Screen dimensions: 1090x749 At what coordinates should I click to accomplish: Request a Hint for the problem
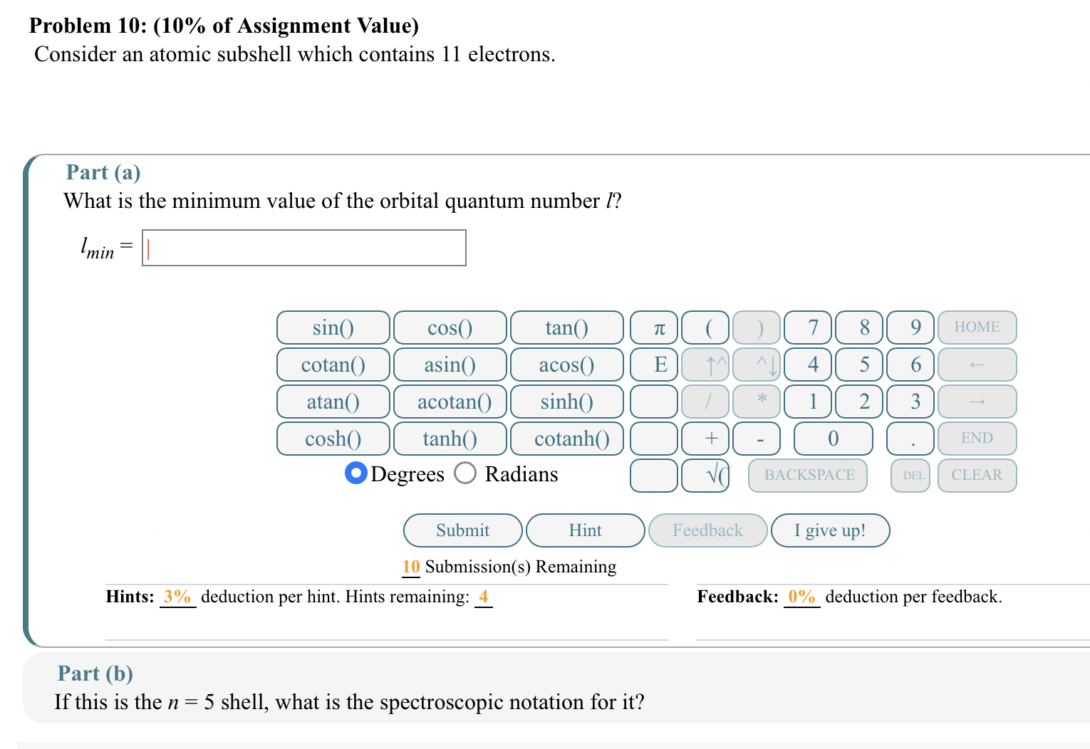(584, 530)
